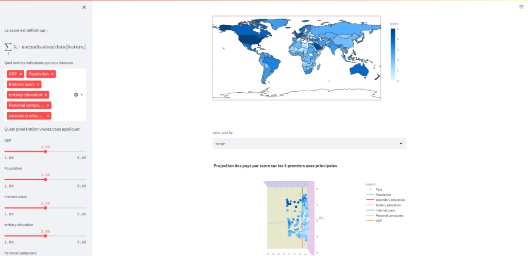Close the sidebar with the X icon
The width and height of the screenshot is (528, 256).
84,7
